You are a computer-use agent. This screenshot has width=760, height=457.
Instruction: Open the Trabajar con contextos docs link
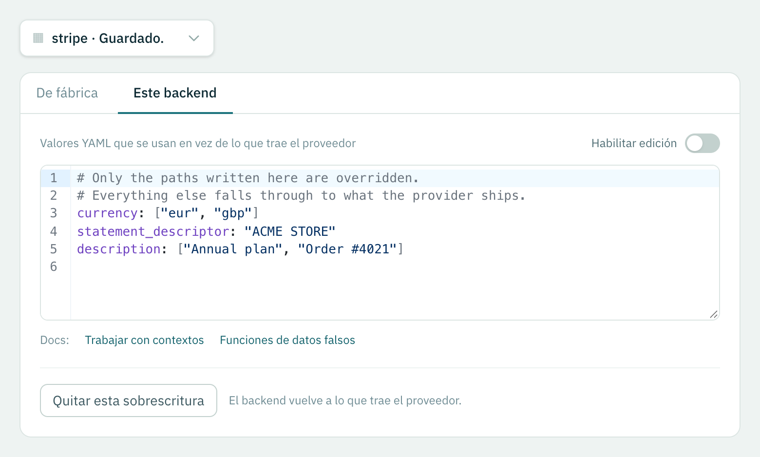click(144, 340)
